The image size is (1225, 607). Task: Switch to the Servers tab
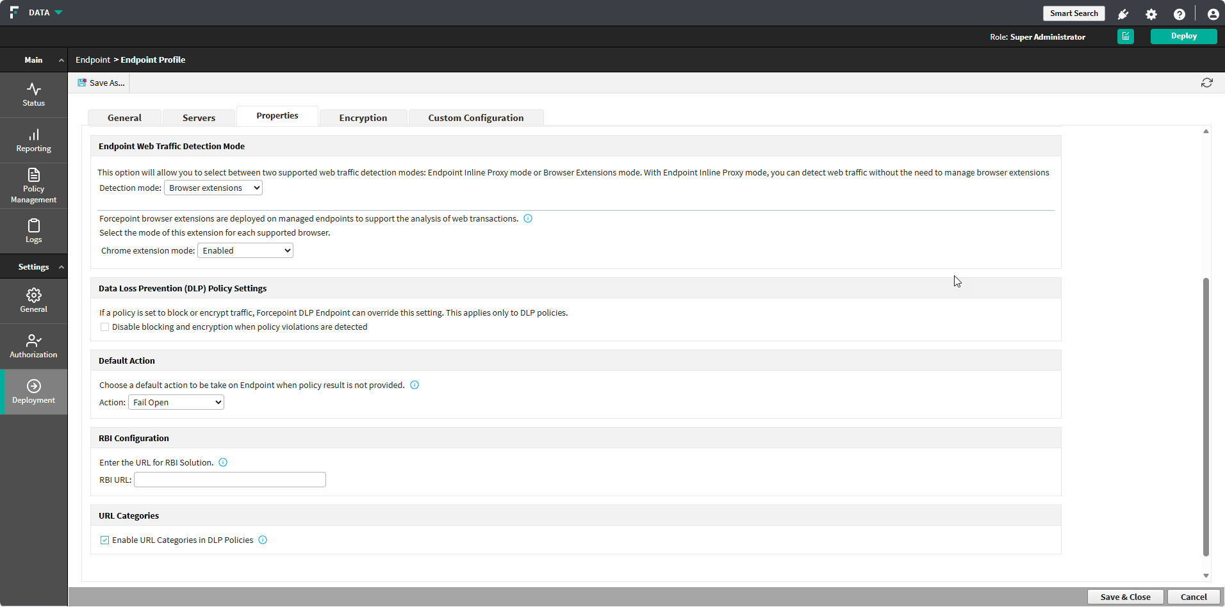(x=199, y=118)
